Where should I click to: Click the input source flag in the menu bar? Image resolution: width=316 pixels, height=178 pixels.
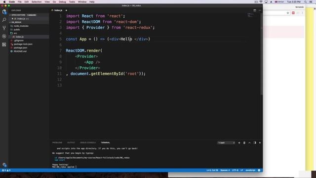click(276, 2)
